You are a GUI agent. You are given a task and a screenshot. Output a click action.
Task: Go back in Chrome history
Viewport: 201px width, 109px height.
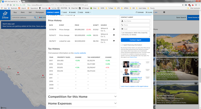click(2, 5)
